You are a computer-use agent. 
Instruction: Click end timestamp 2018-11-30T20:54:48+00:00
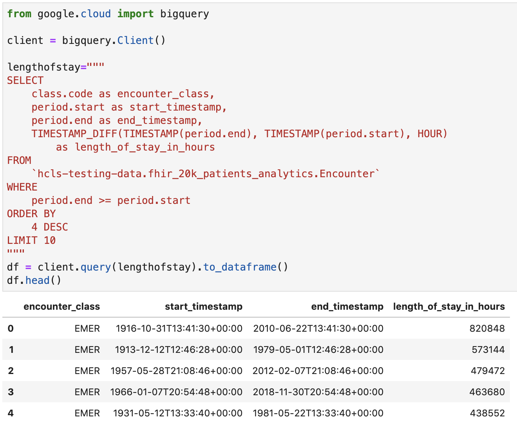tap(318, 392)
